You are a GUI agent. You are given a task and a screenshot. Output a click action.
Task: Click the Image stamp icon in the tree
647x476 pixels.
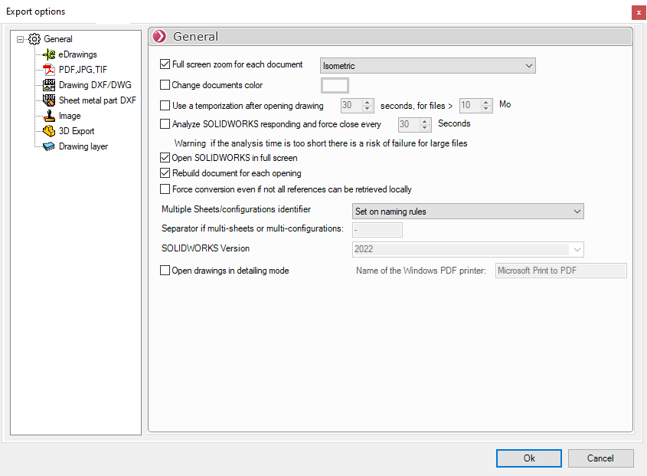(x=50, y=116)
